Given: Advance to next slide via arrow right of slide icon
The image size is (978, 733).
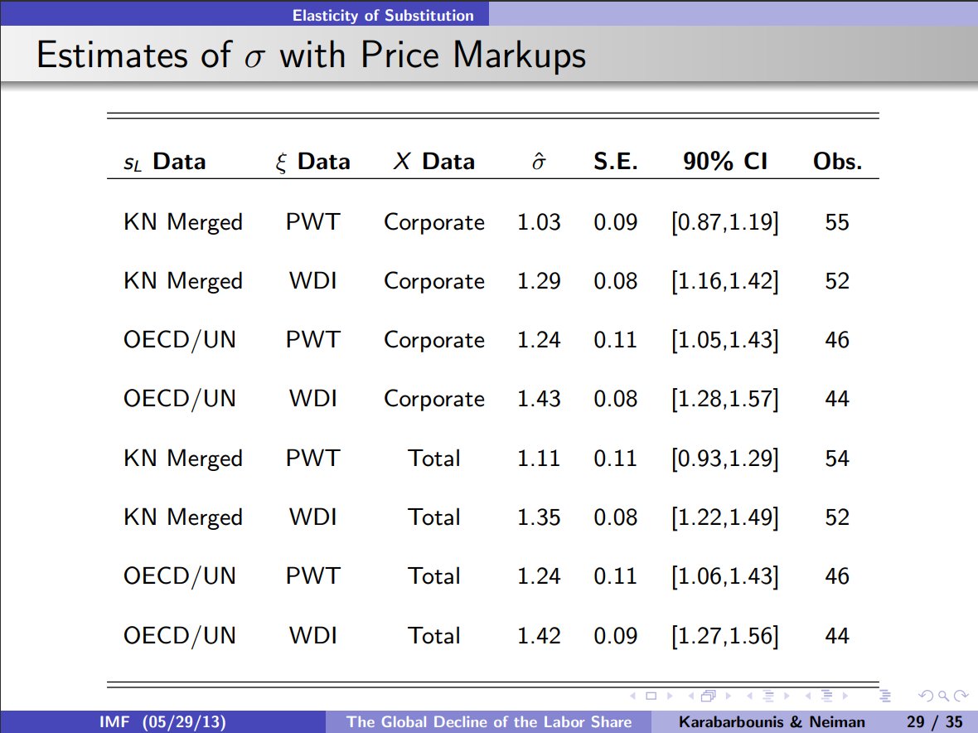Looking at the screenshot, I should tap(670, 696).
